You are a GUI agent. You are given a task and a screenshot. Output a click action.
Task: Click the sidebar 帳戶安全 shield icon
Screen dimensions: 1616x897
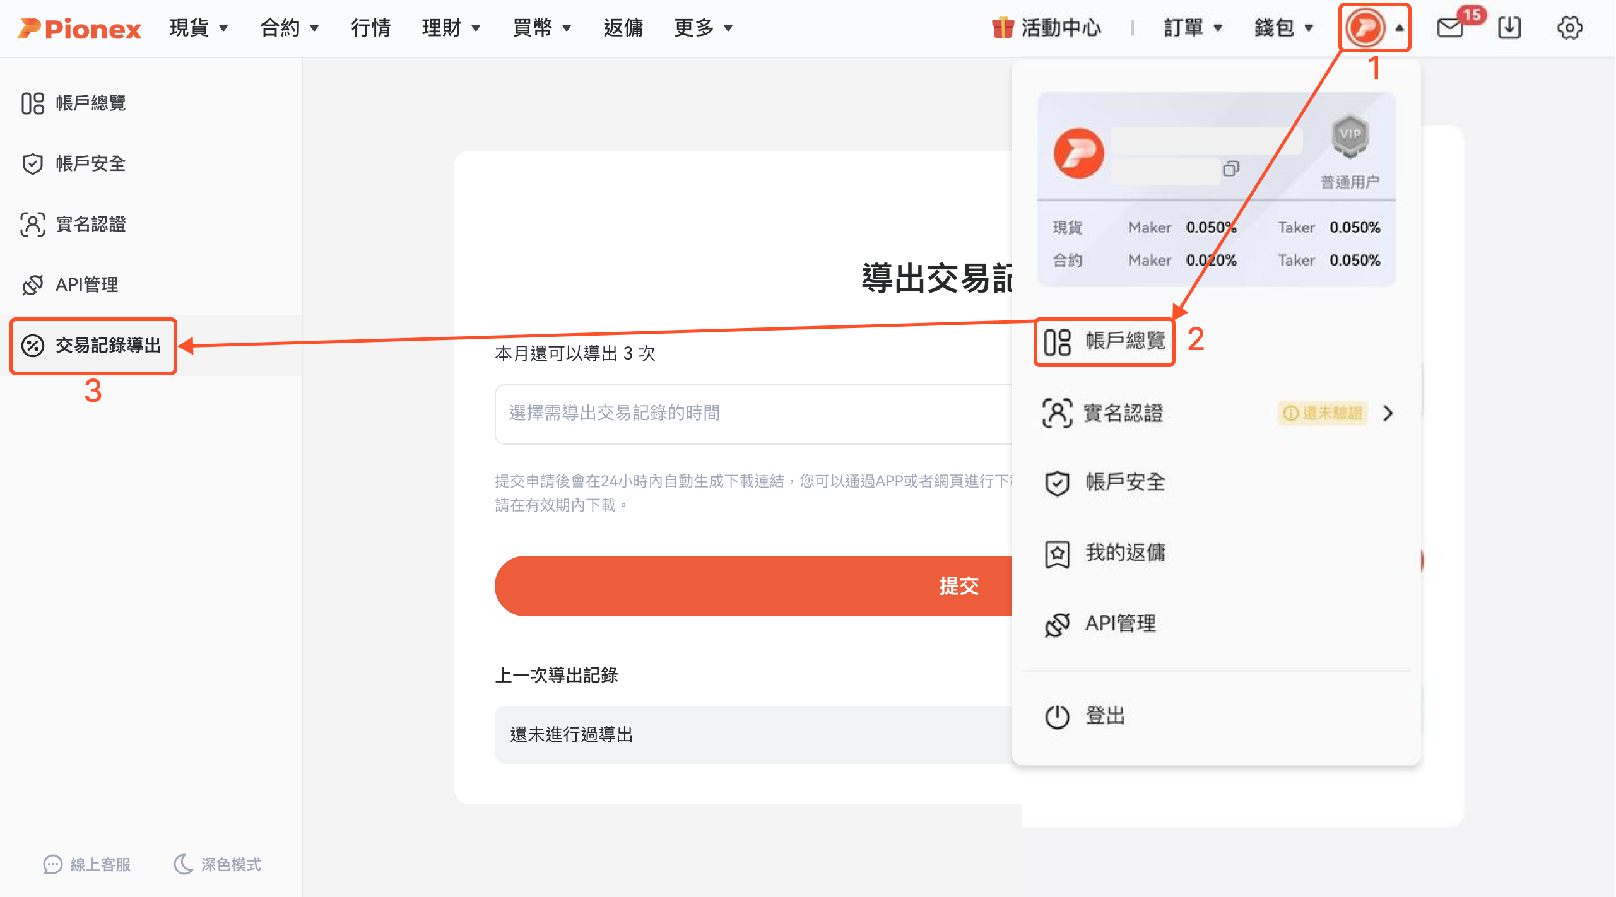(x=32, y=163)
